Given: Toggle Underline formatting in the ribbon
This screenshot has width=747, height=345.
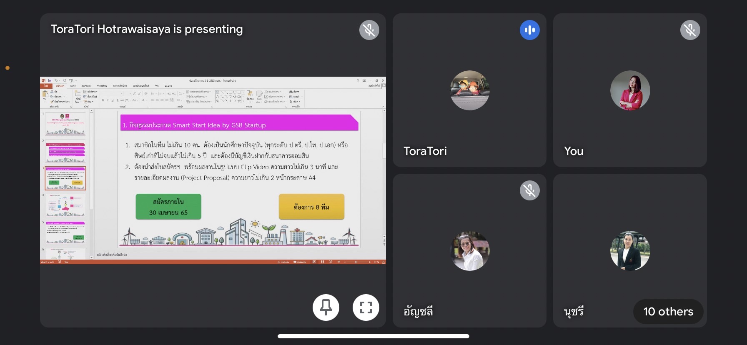Looking at the screenshot, I should [x=112, y=100].
